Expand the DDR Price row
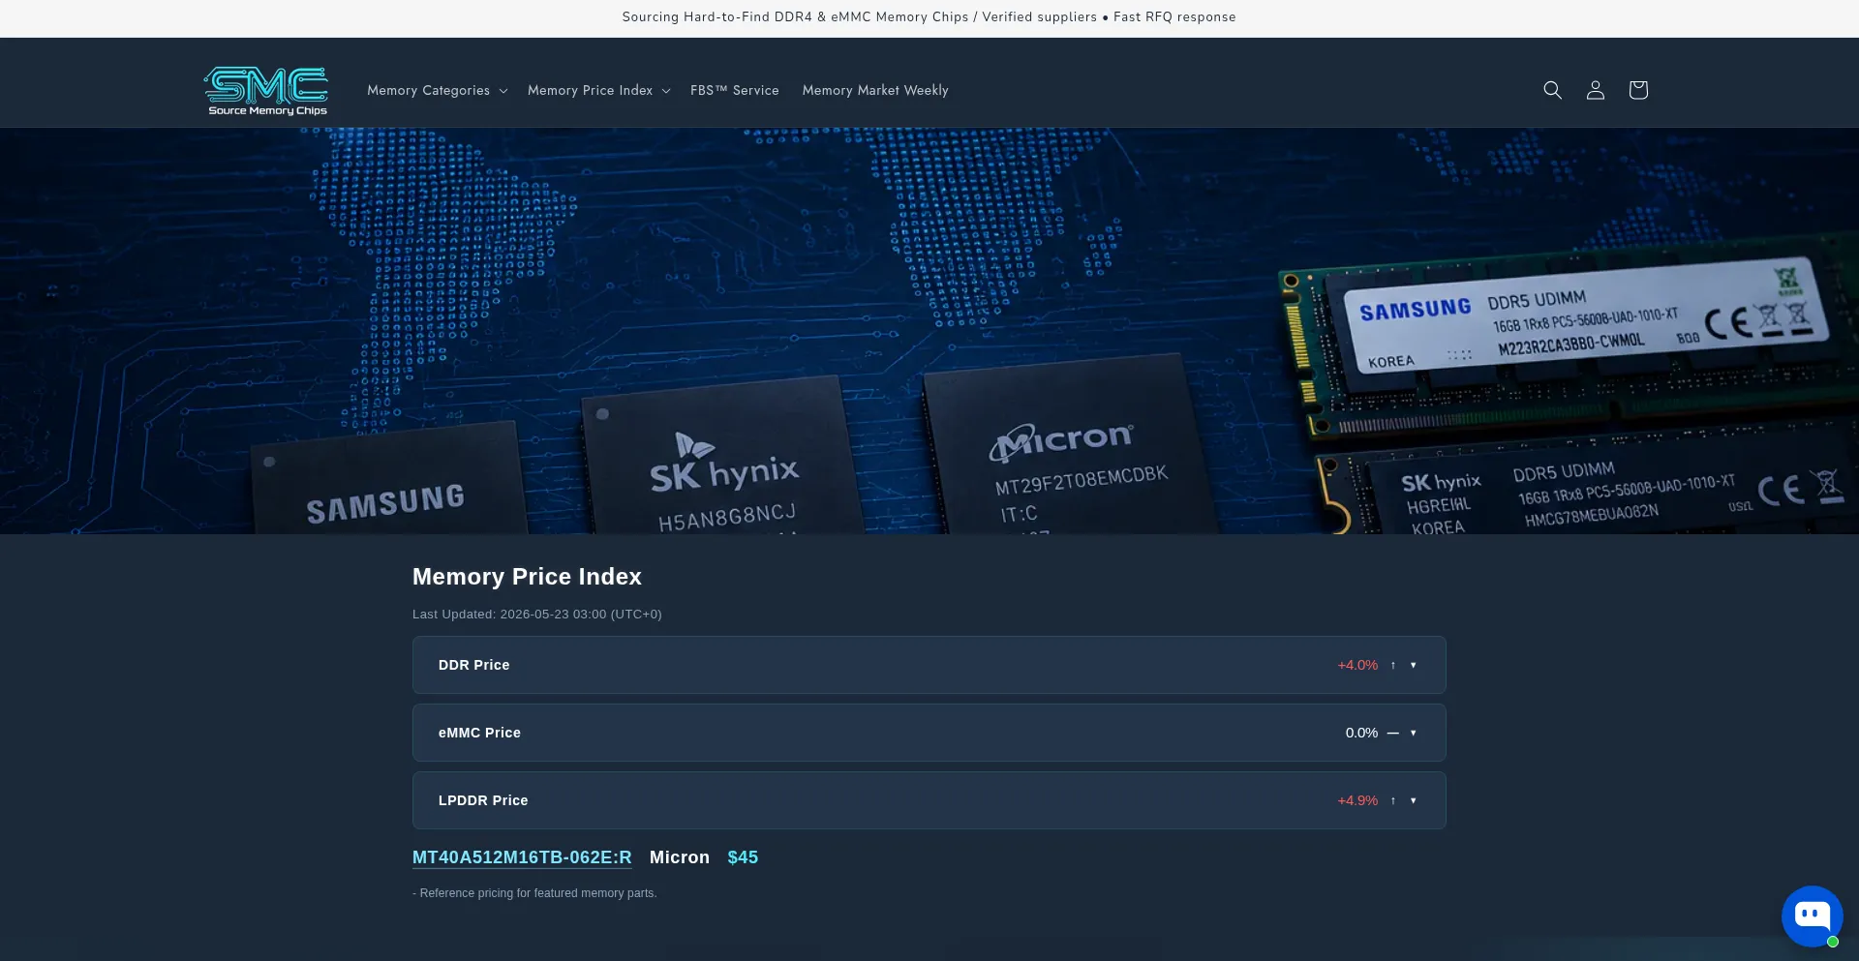Screen dimensions: 1859x961 [x=929, y=665]
